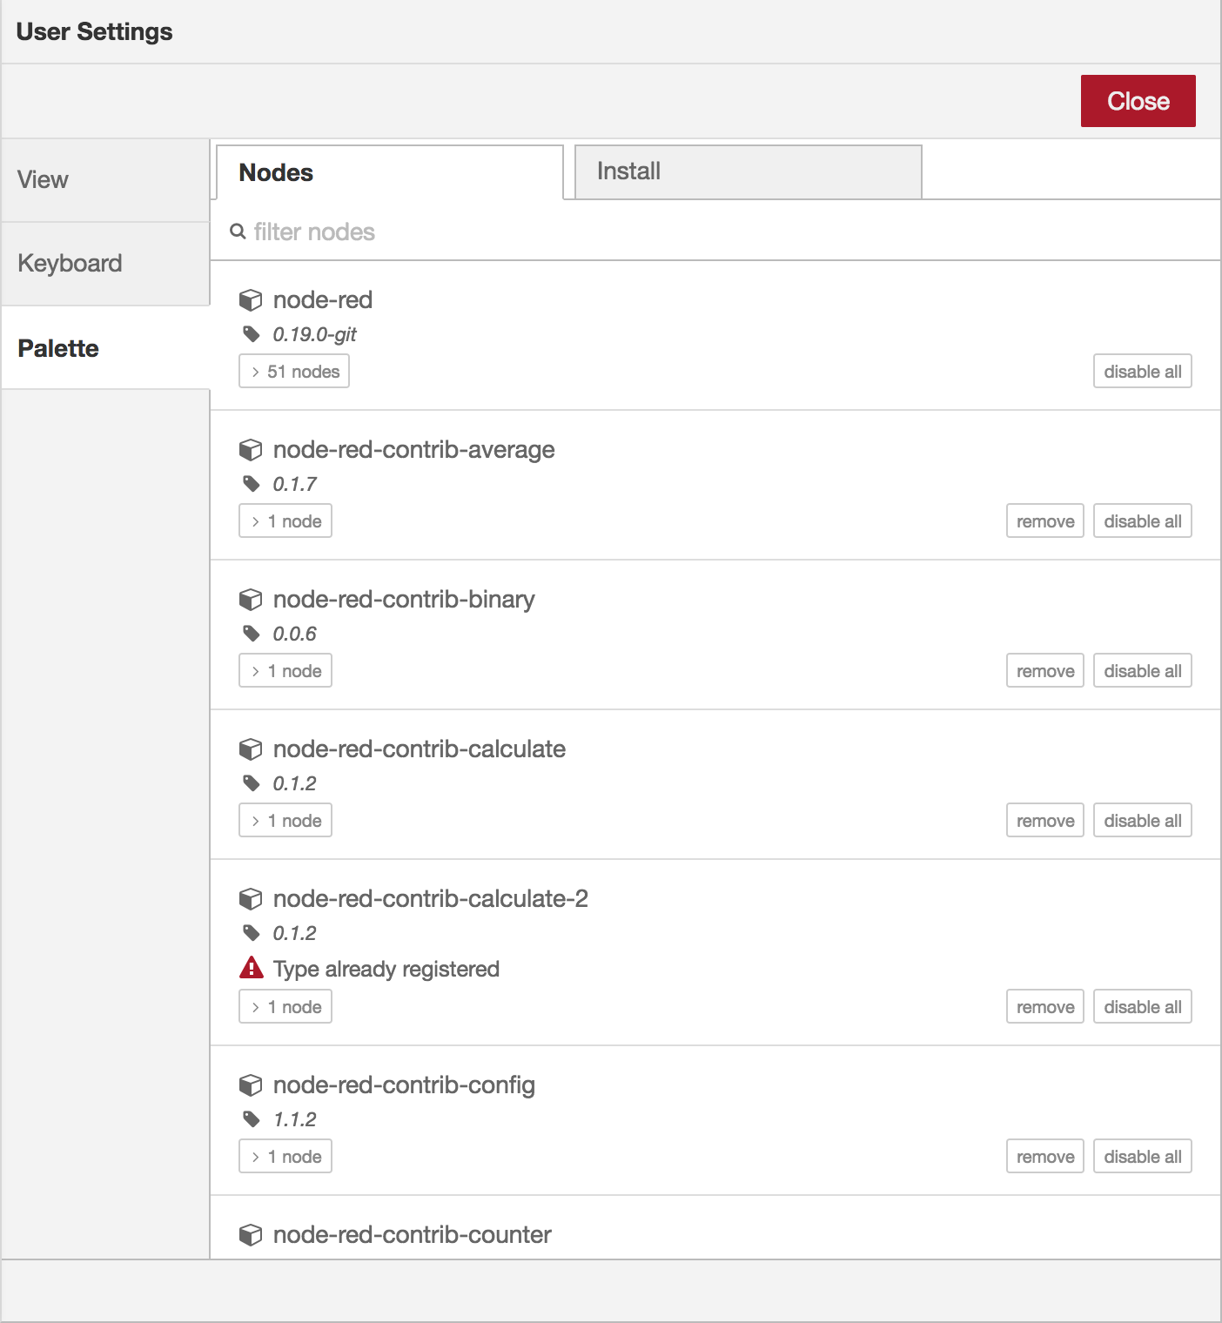Click the search magnifier in filter nodes field
1222x1323 pixels.
click(x=238, y=231)
